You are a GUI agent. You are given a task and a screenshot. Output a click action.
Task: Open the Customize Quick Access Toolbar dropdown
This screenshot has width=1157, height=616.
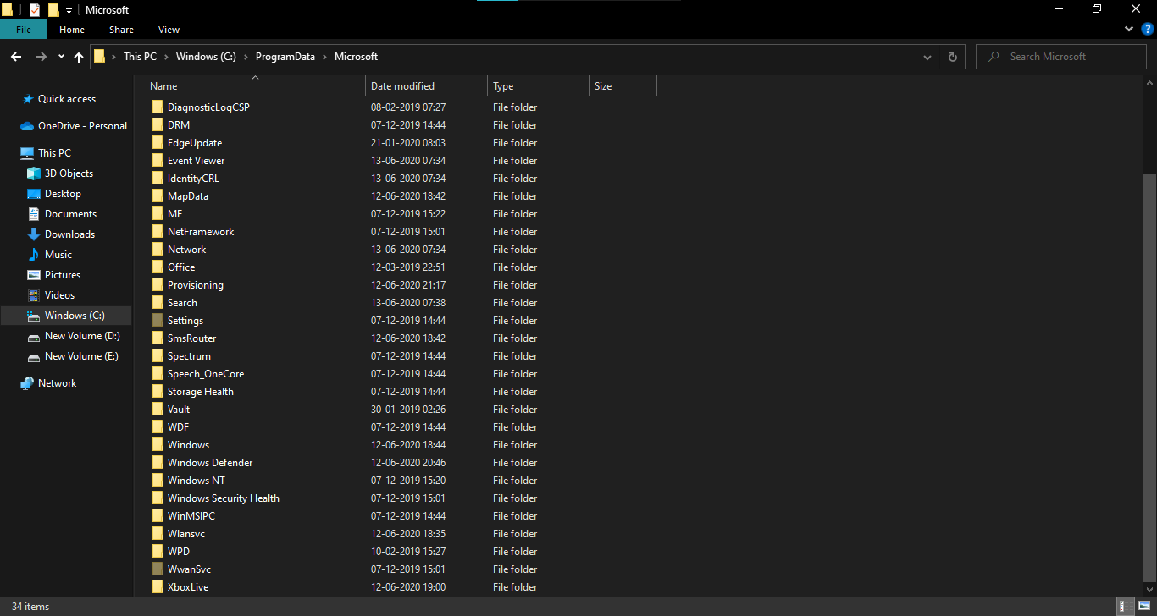pos(69,10)
